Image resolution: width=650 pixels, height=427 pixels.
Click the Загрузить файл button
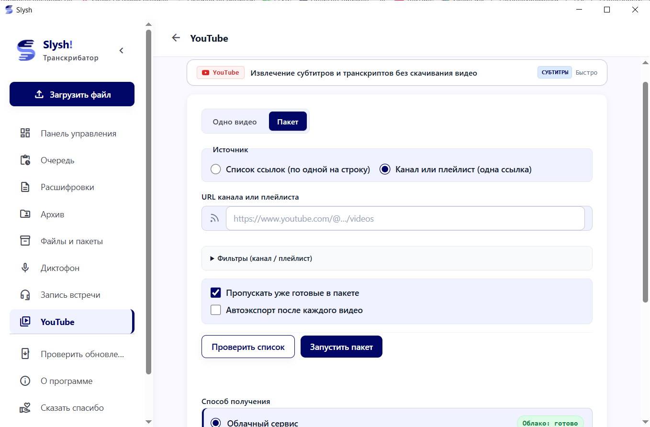(x=72, y=94)
